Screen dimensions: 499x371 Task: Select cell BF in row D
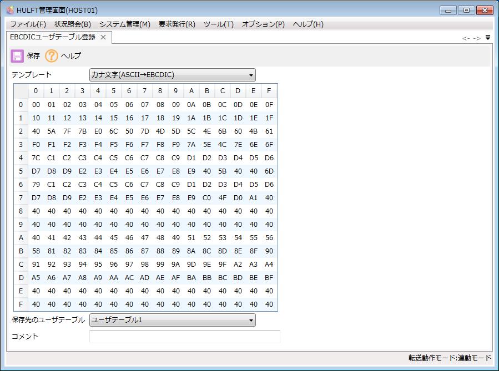tap(269, 278)
